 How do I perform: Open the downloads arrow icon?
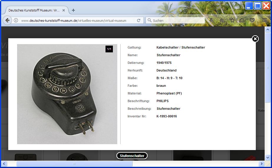click(211, 20)
